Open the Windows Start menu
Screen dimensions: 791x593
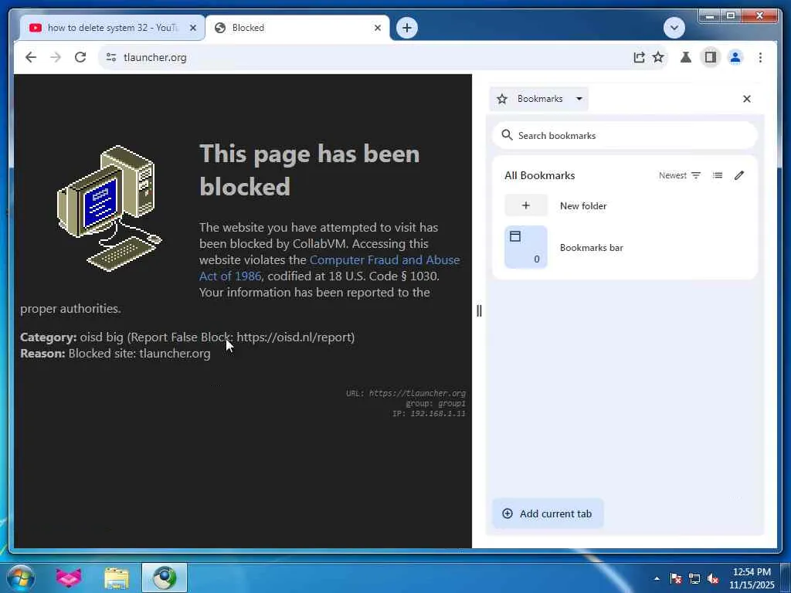tap(21, 578)
